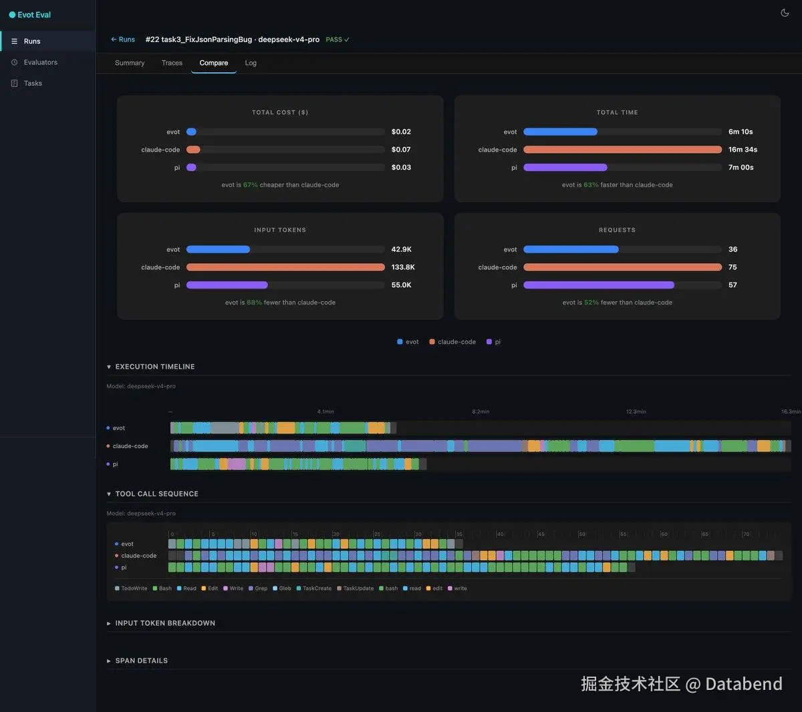This screenshot has height=712, width=802.
Task: Switch to the Summary tab
Action: point(130,63)
